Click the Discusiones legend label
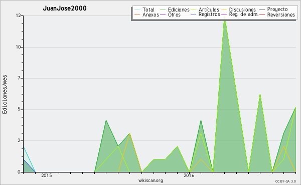The image size is (301, 185). point(242,9)
